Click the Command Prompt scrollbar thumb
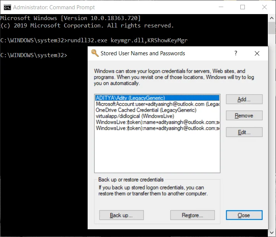The width and height of the screenshot is (276, 237). pos(272,28)
